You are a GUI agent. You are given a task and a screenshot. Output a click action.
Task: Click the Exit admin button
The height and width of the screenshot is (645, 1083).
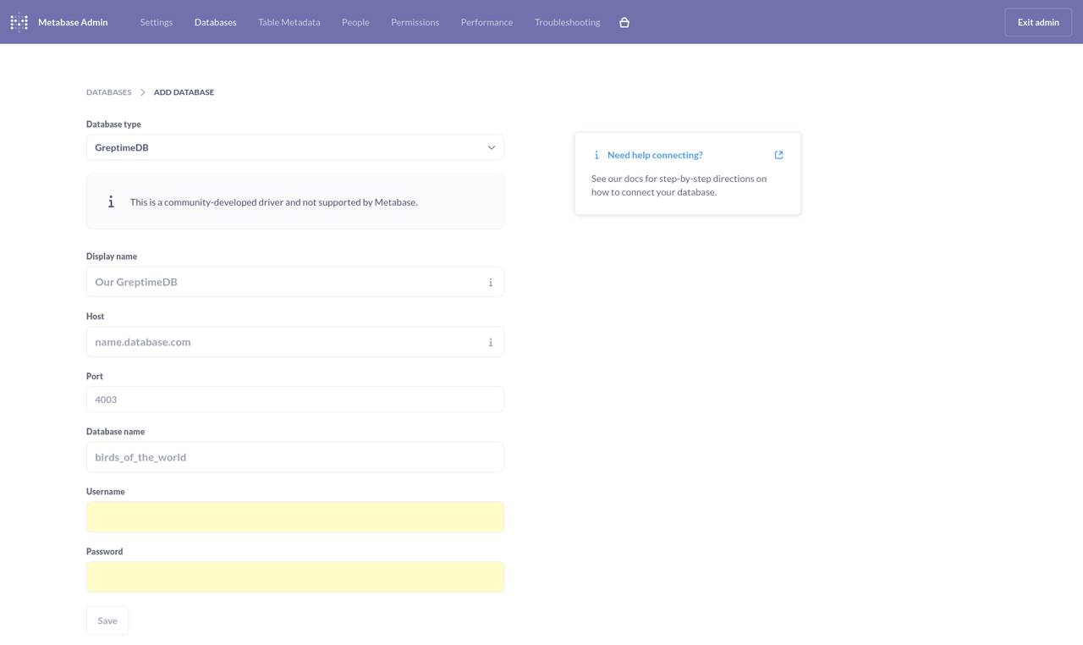point(1038,22)
